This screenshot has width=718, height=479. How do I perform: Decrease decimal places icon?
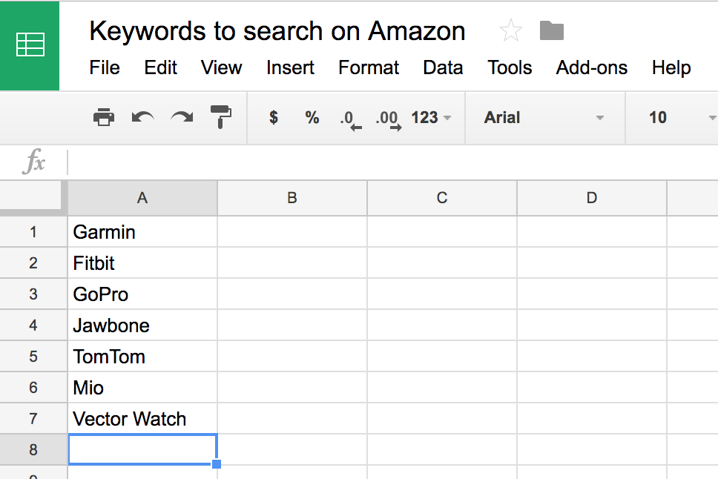coord(351,119)
